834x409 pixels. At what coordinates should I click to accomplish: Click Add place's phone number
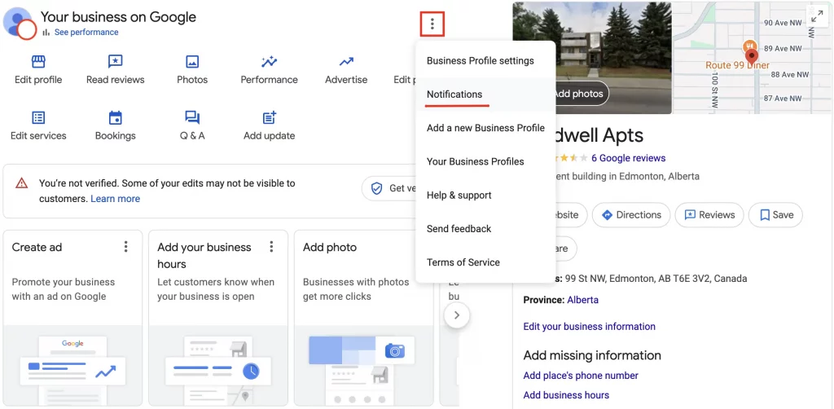581,376
